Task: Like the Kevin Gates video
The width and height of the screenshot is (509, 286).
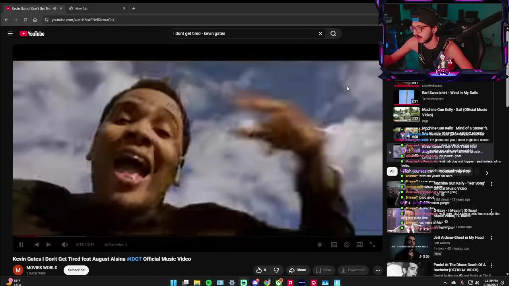Action: [261, 270]
